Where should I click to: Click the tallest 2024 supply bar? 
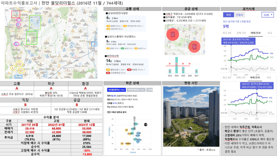click(x=176, y=65)
